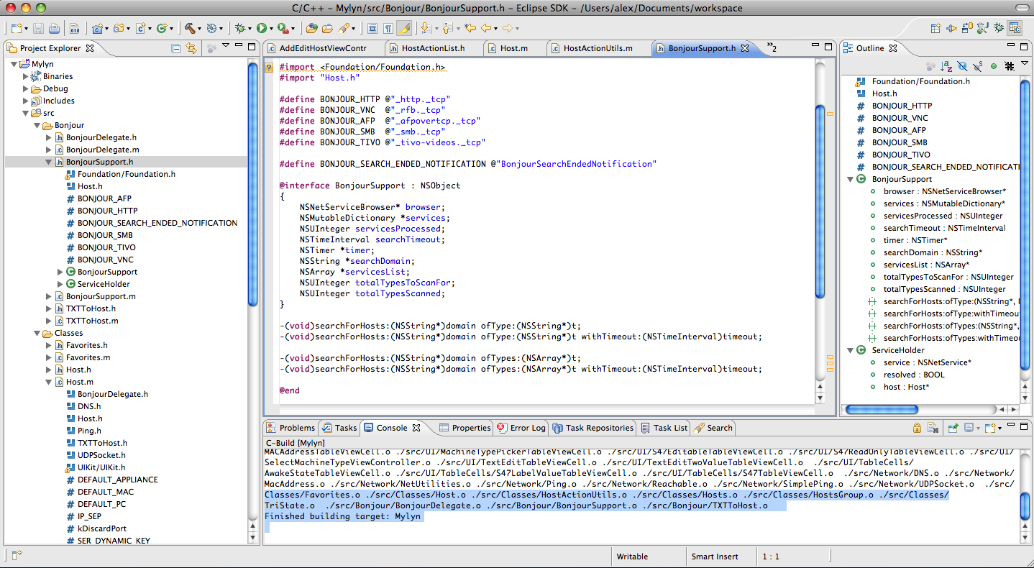Select searchTimeout : NSTimeInterval in Outline
The image size is (1034, 568).
pos(944,228)
